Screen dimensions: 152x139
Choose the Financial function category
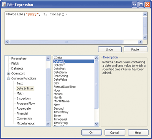pos(22,113)
